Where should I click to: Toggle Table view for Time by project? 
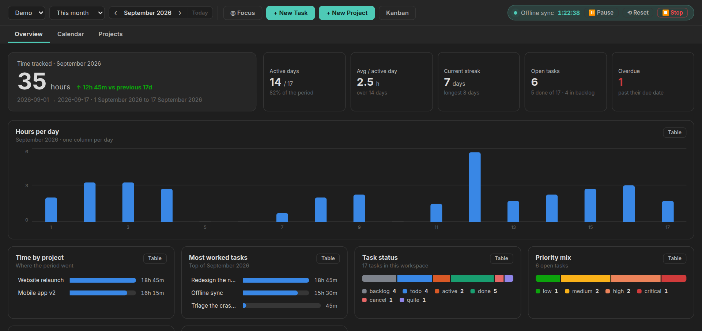155,258
